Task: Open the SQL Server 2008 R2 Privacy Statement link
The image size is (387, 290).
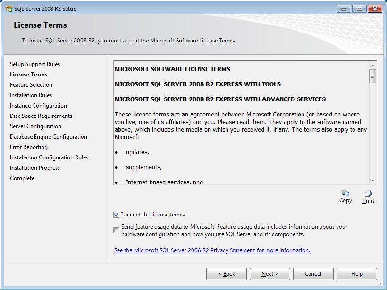Action: [212, 250]
